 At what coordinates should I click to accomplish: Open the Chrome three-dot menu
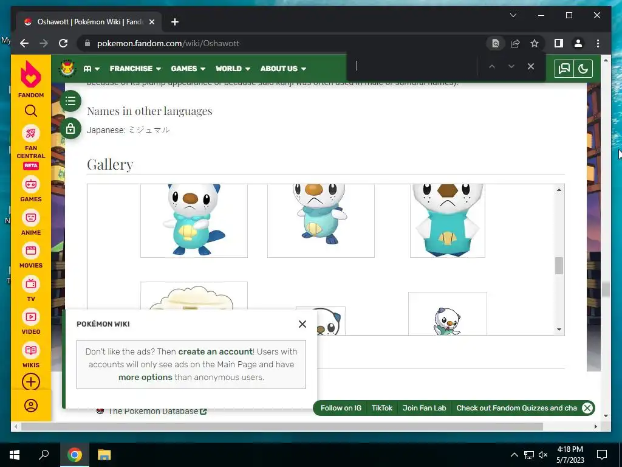[598, 43]
